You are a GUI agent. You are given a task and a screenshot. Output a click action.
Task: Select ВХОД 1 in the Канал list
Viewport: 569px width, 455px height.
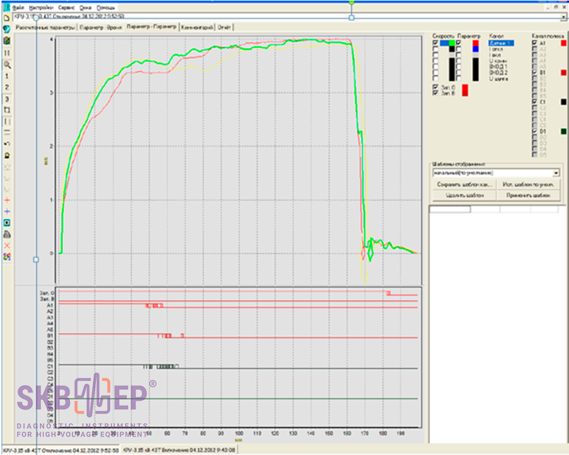[498, 67]
